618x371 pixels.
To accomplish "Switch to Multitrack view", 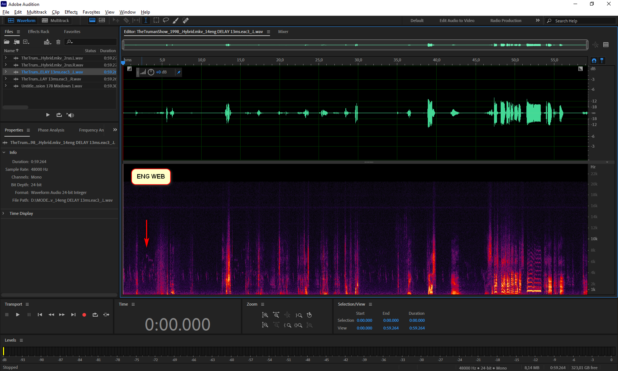I will 56,21.
